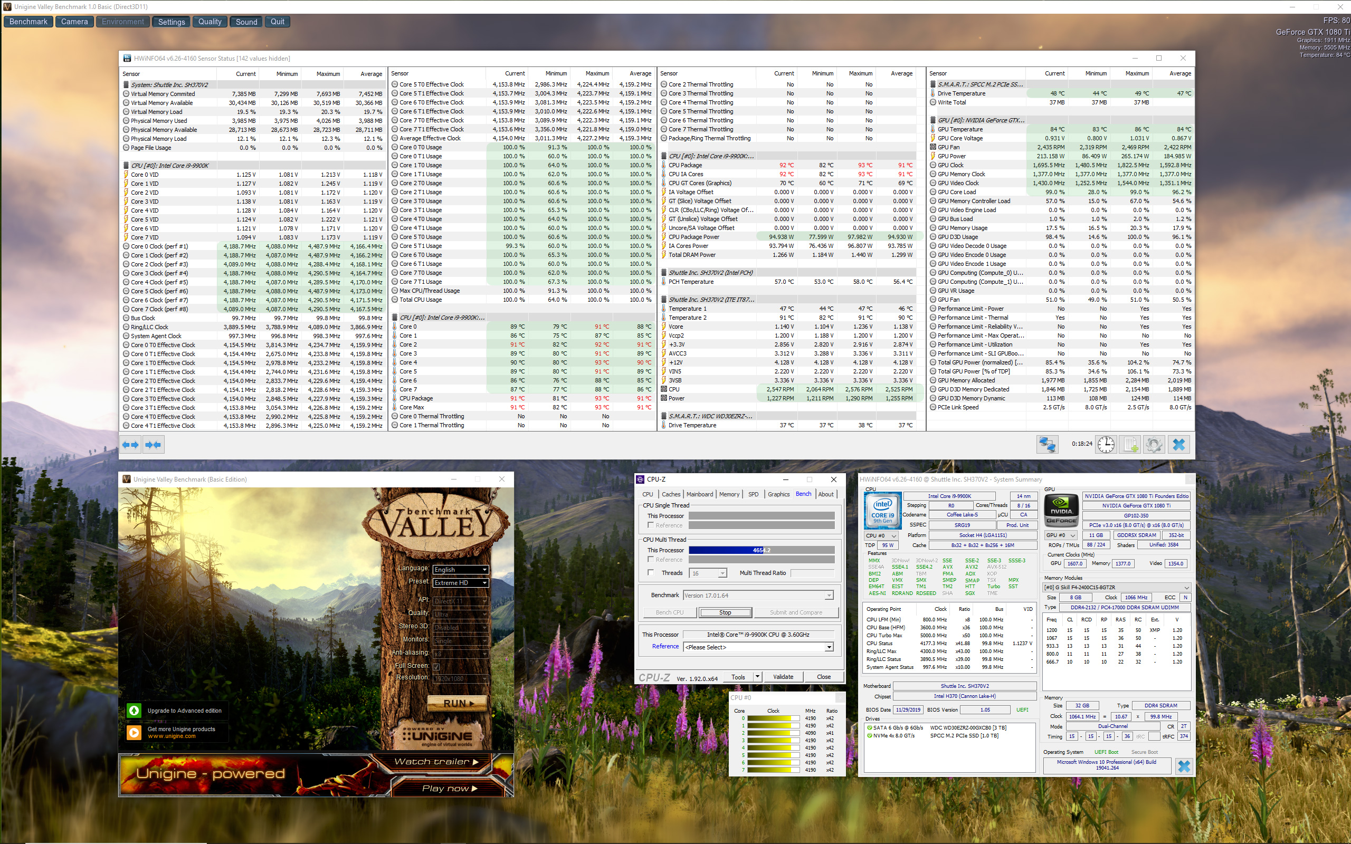Open the Benchmark version dropdown
1351x844 pixels.
(758, 596)
